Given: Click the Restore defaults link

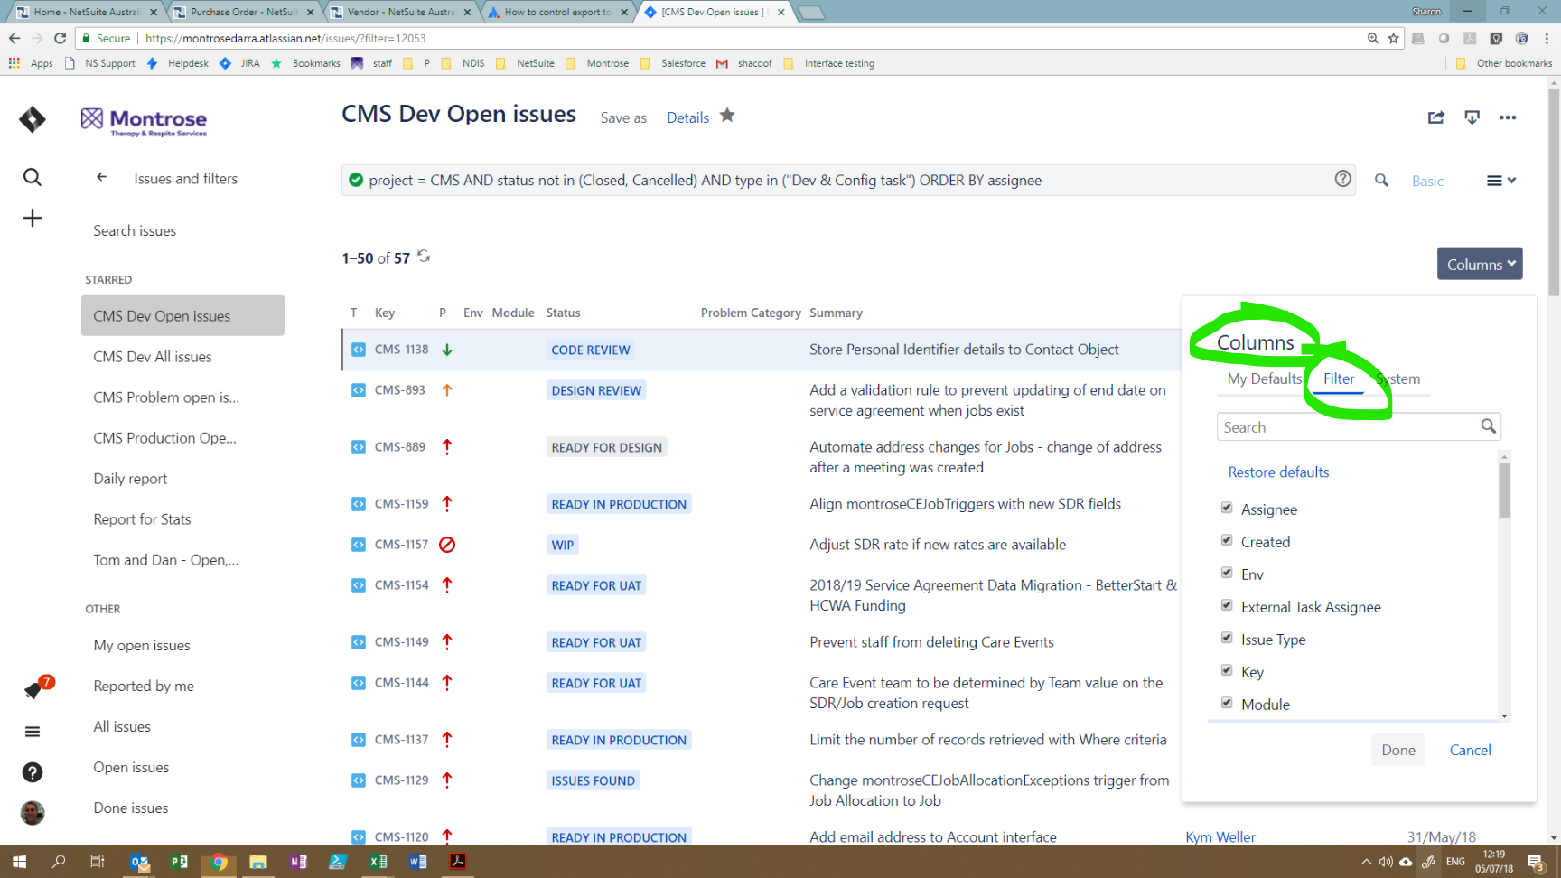Looking at the screenshot, I should 1278,472.
